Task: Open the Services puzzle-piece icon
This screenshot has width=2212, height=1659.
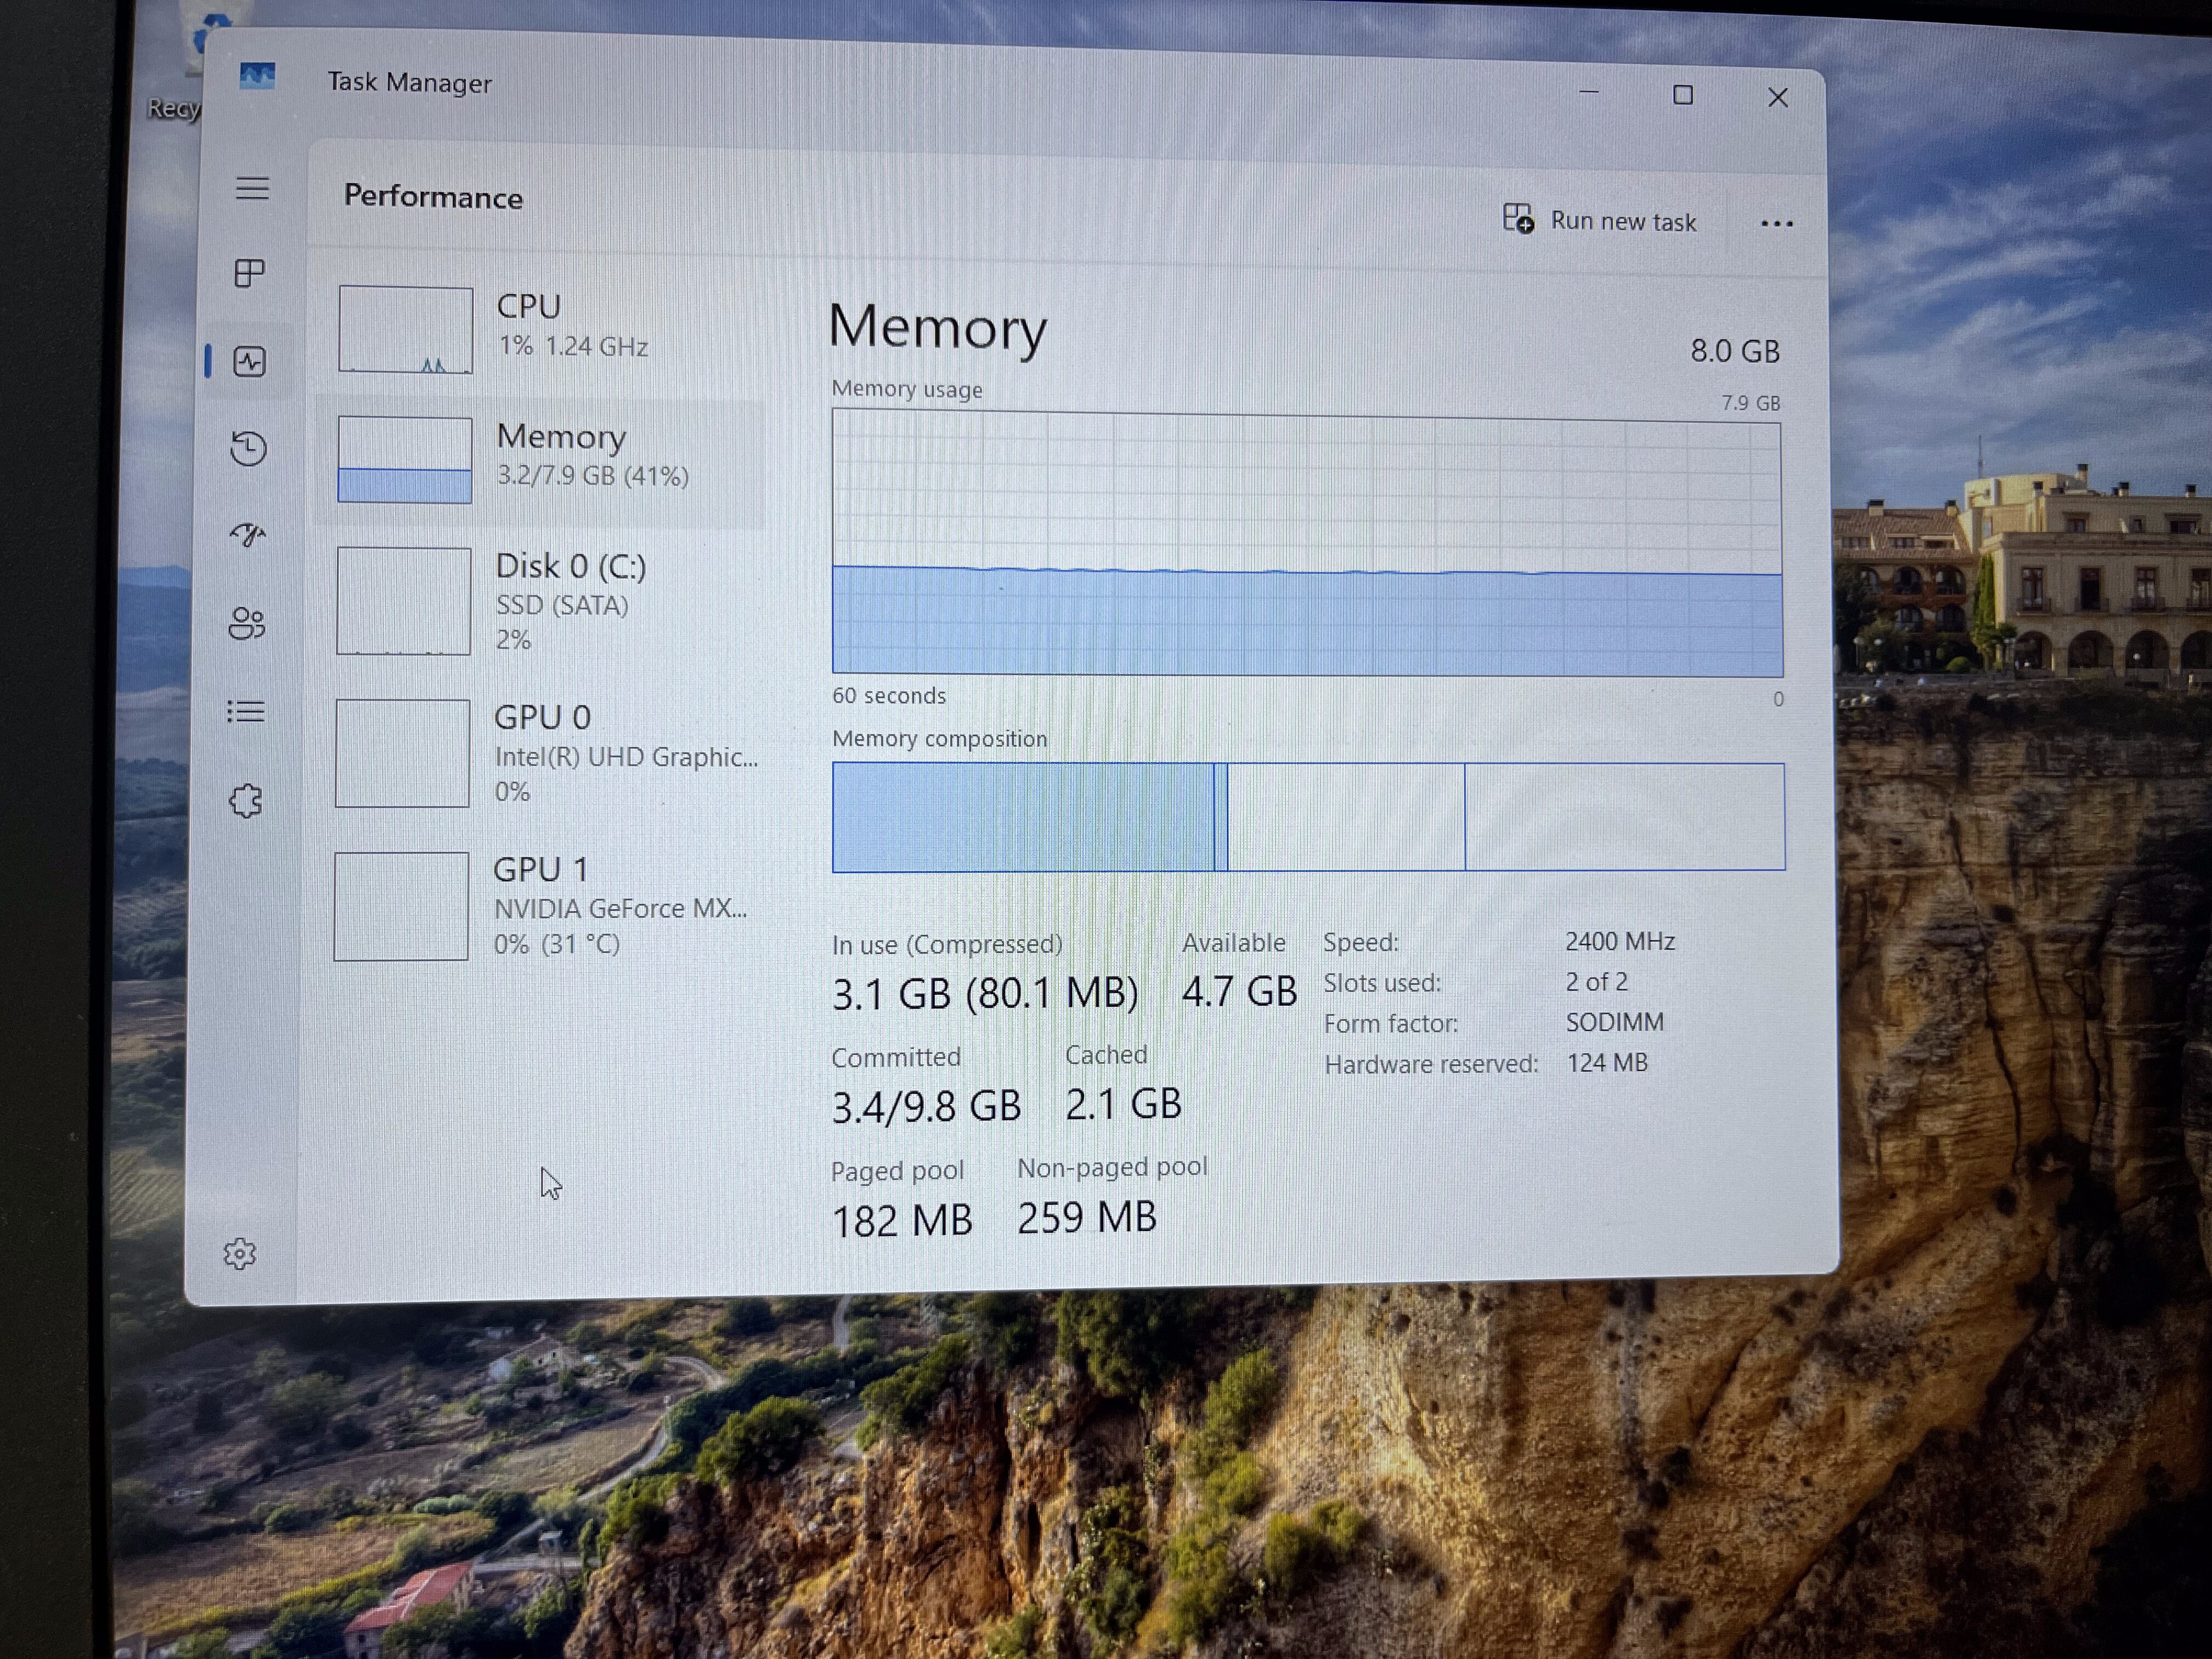Action: coord(246,800)
